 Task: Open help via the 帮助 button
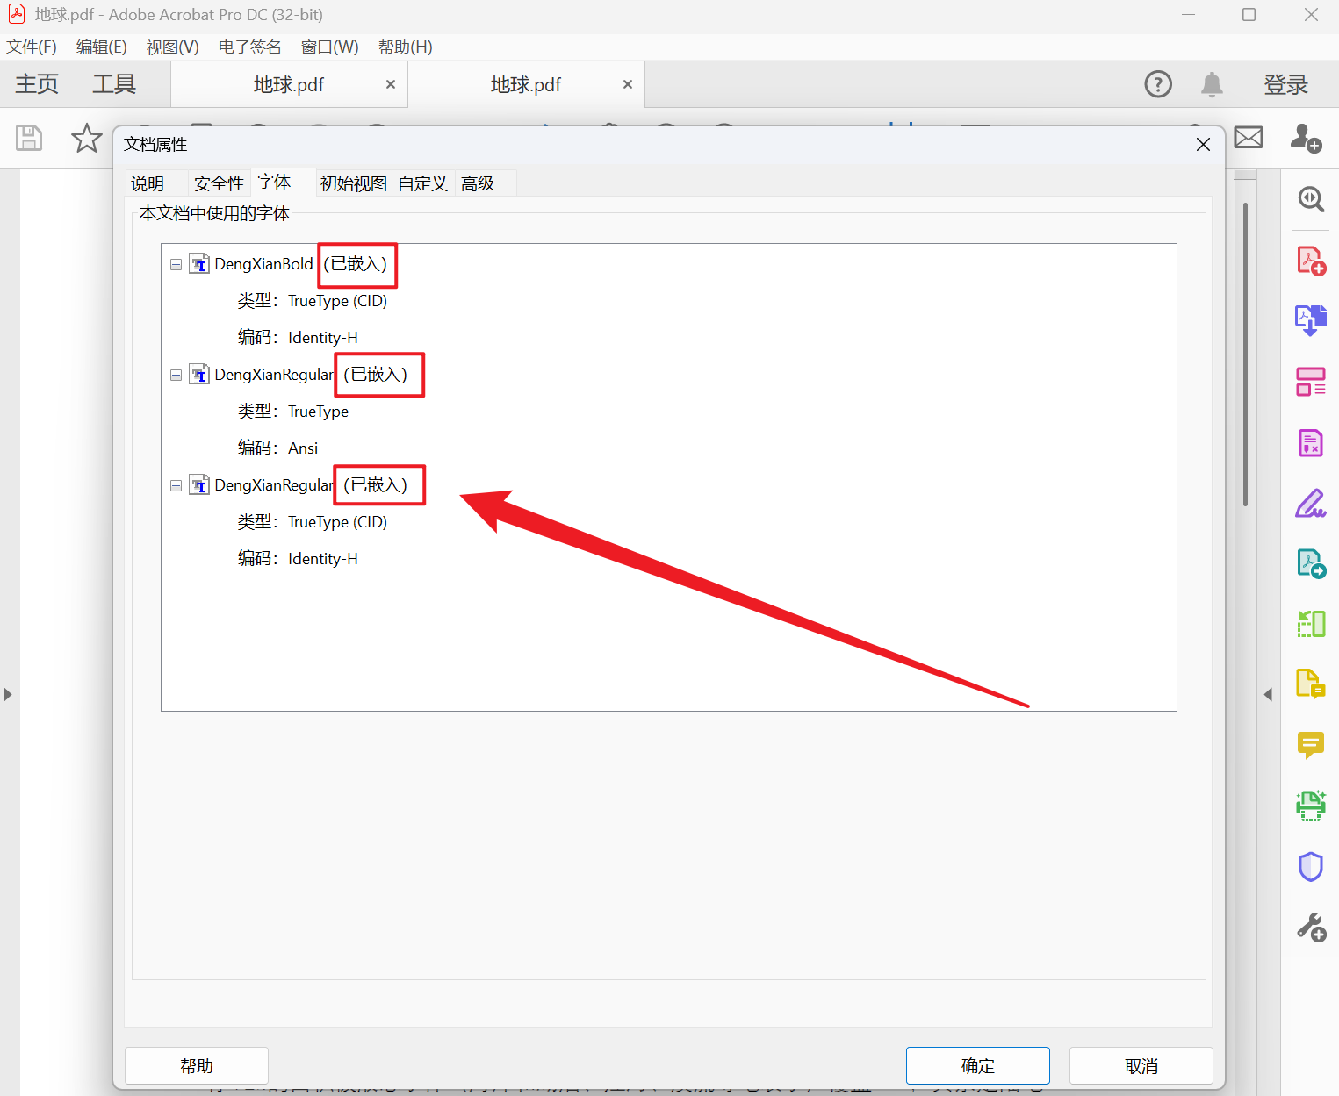(196, 1065)
